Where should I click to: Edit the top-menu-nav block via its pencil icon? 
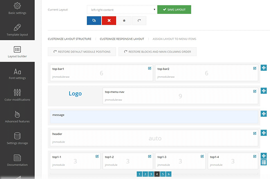(255, 91)
